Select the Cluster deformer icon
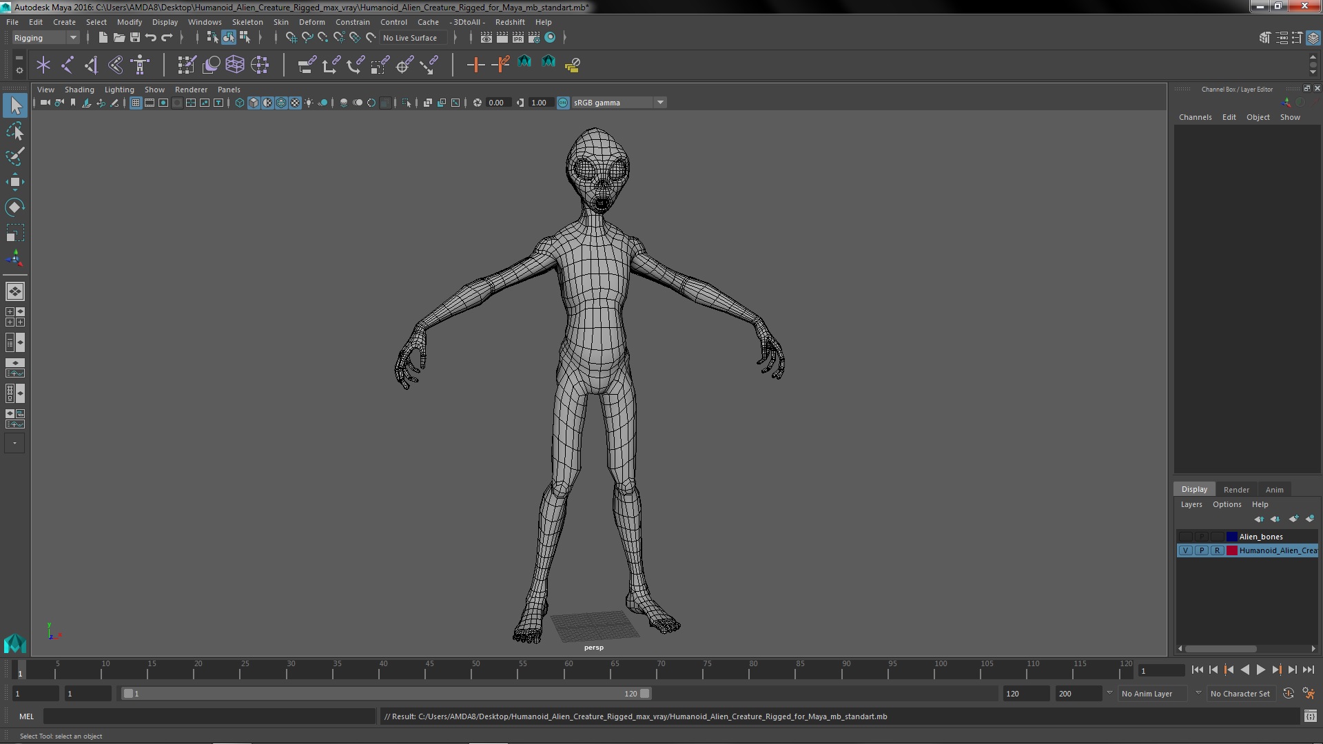Screen dimensions: 1323x744 260,65
